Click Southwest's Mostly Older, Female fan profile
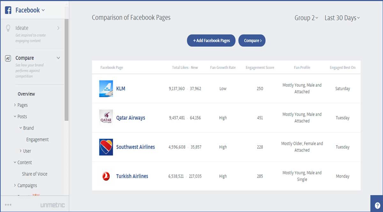Image resolution: width=383 pixels, height=212 pixels. (302, 147)
